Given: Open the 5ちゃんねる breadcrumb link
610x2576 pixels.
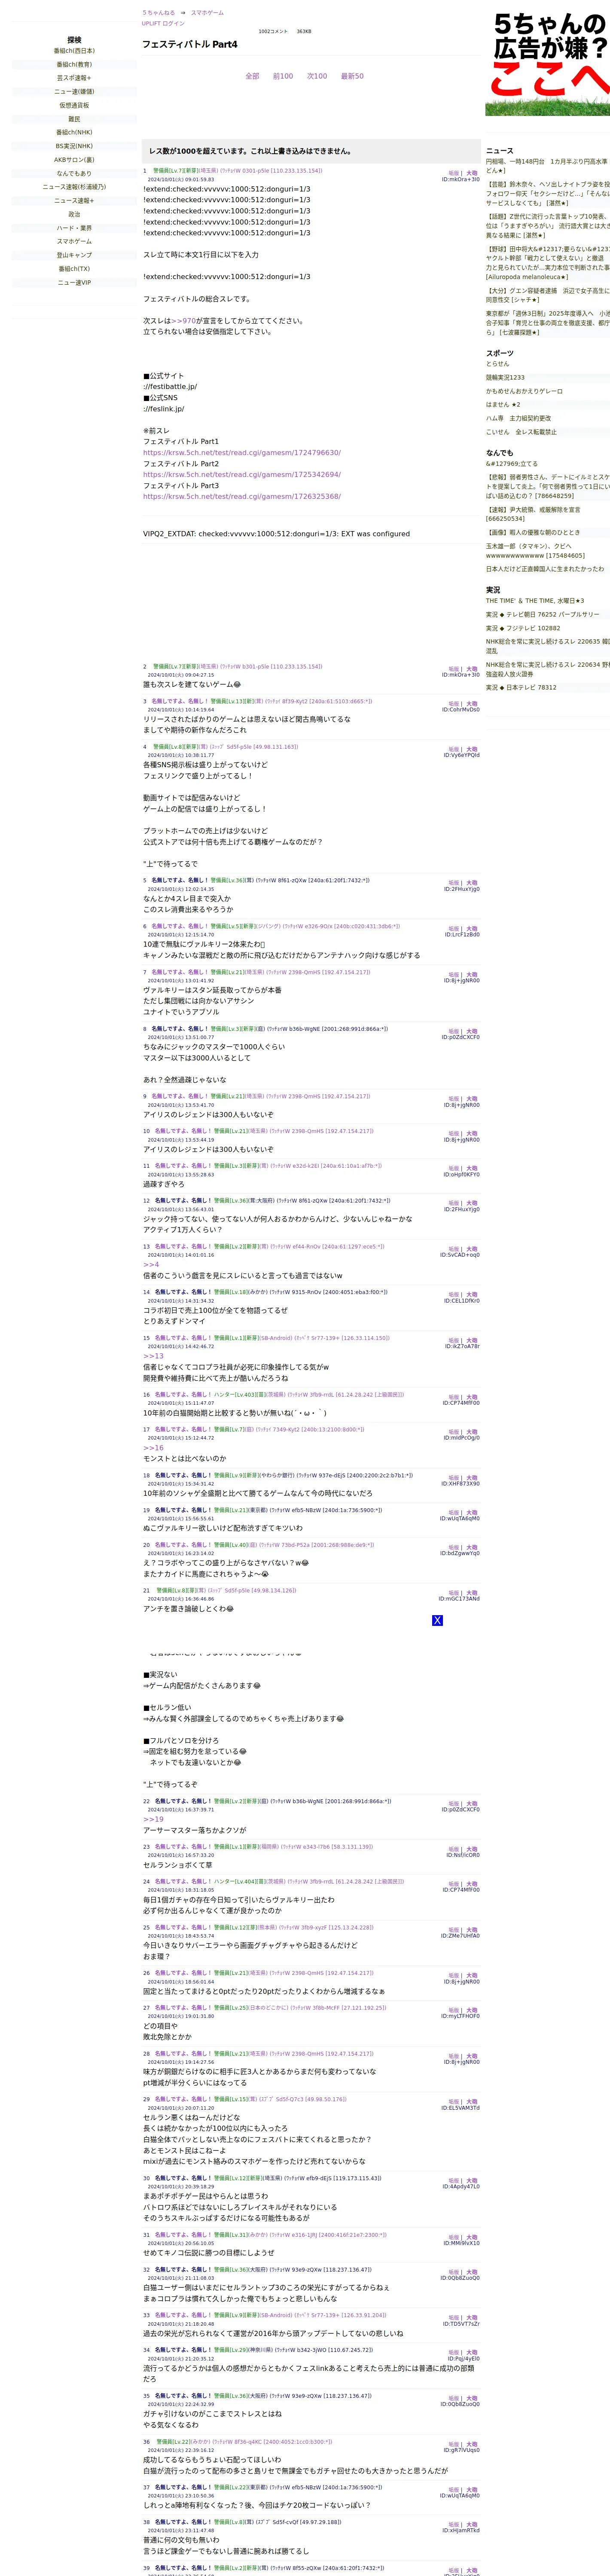Looking at the screenshot, I should pyautogui.click(x=158, y=13).
